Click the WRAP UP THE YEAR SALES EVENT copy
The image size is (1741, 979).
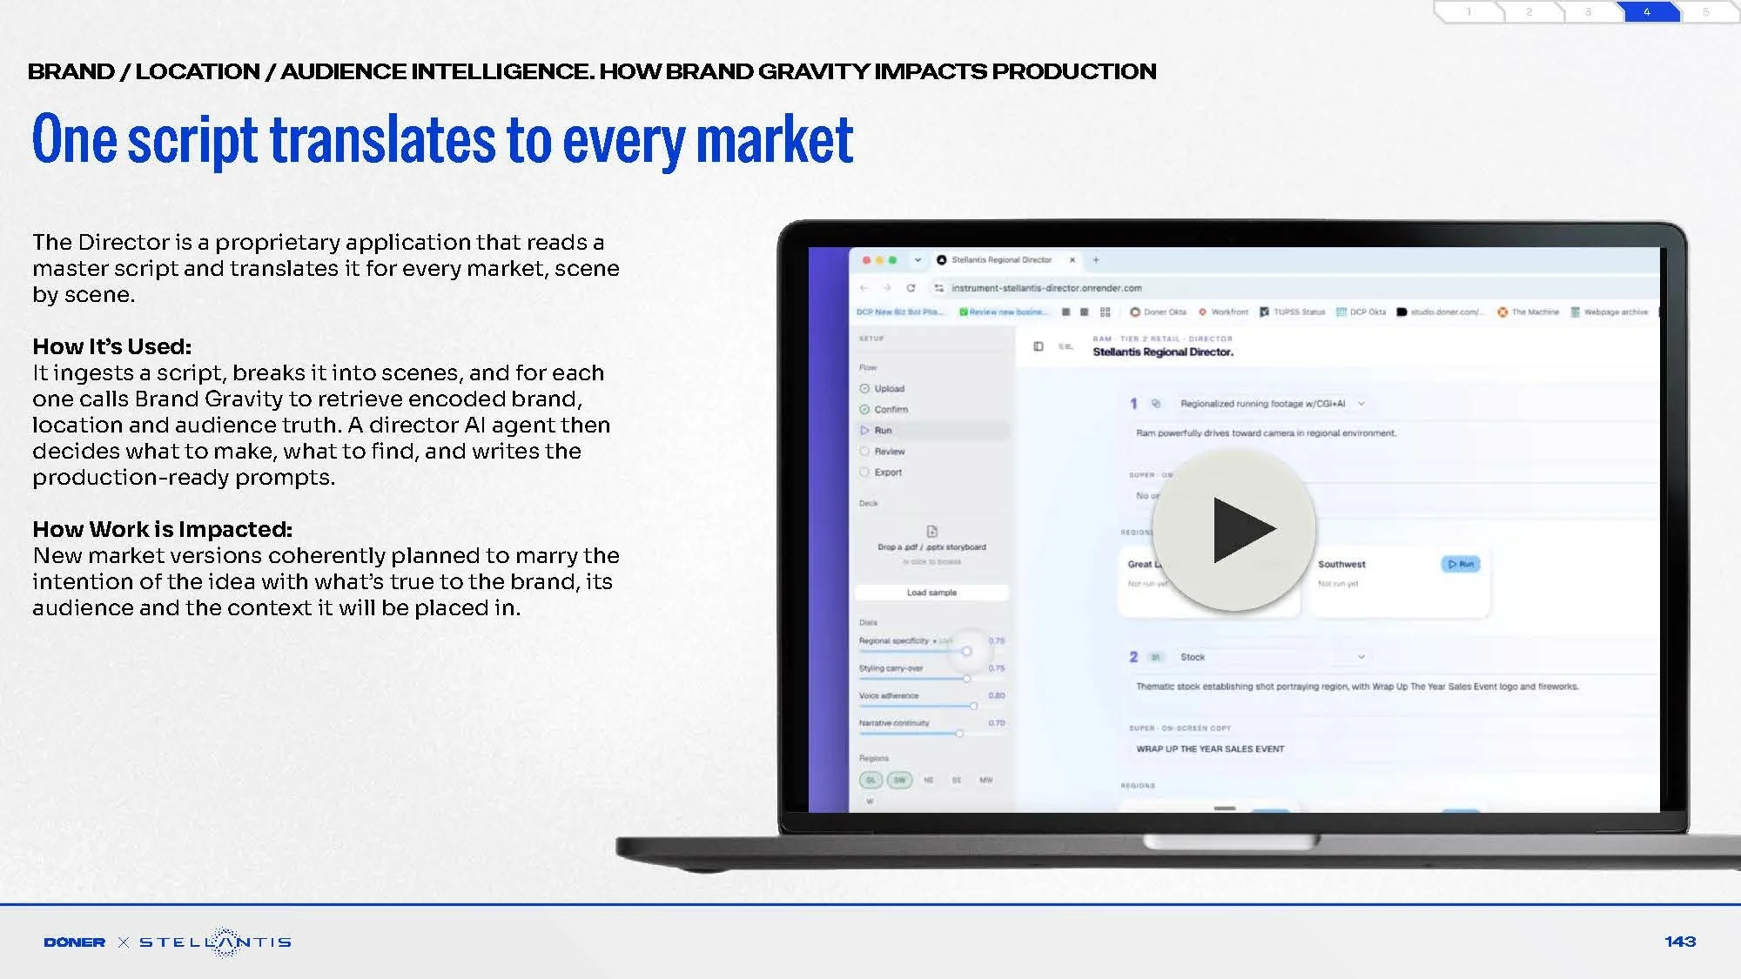(x=1210, y=749)
